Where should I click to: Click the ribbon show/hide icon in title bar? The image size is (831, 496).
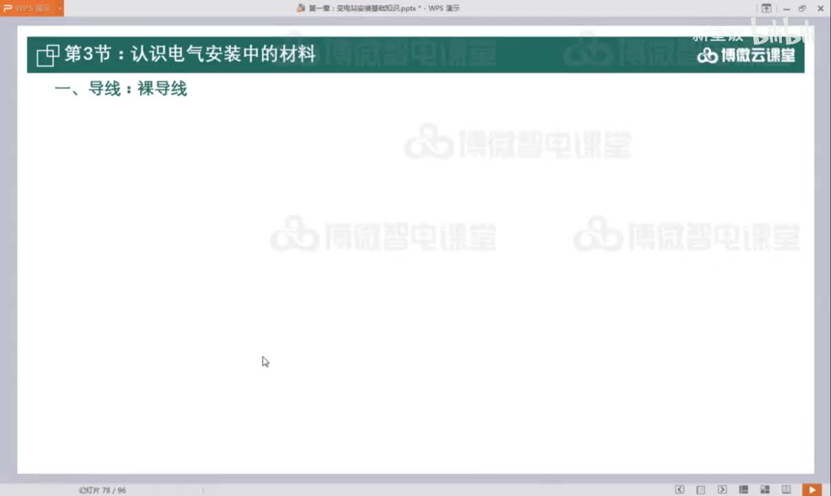(766, 8)
